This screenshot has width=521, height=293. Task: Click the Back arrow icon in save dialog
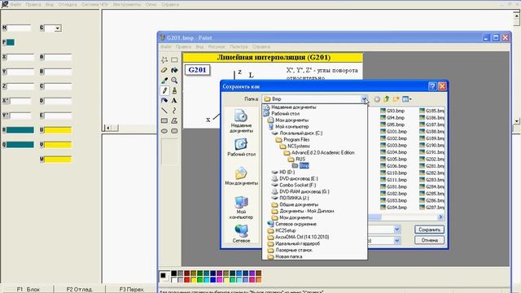point(377,99)
